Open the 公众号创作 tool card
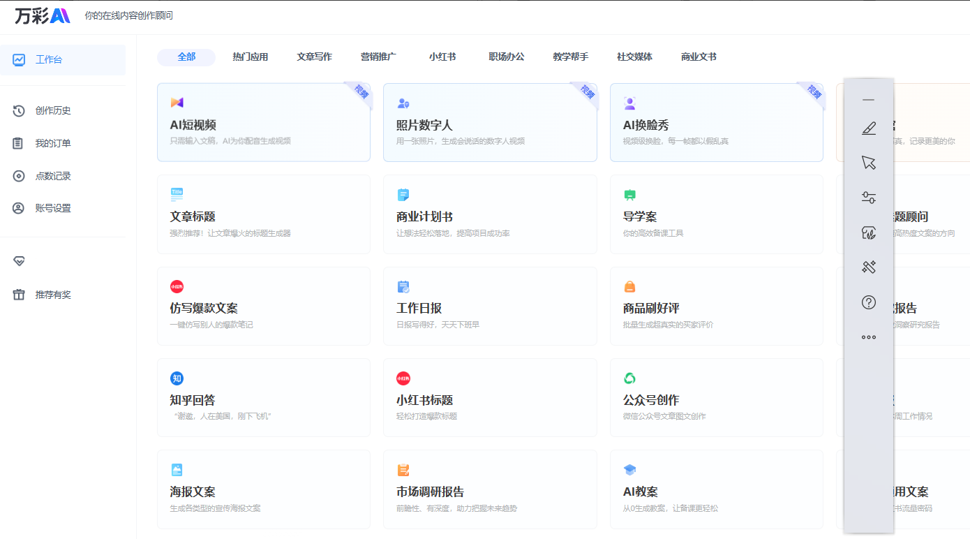The height and width of the screenshot is (539, 970). click(716, 397)
